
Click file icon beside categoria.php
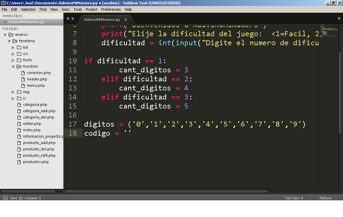(19, 104)
